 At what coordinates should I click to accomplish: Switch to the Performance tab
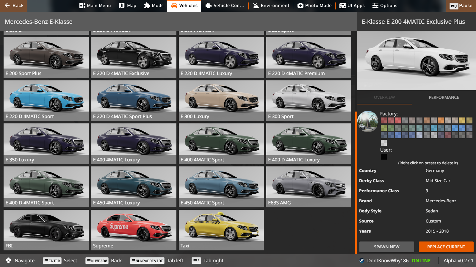point(444,97)
